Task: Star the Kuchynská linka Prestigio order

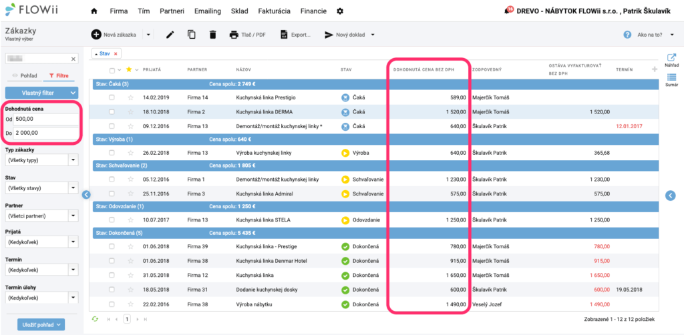Action: coord(130,97)
